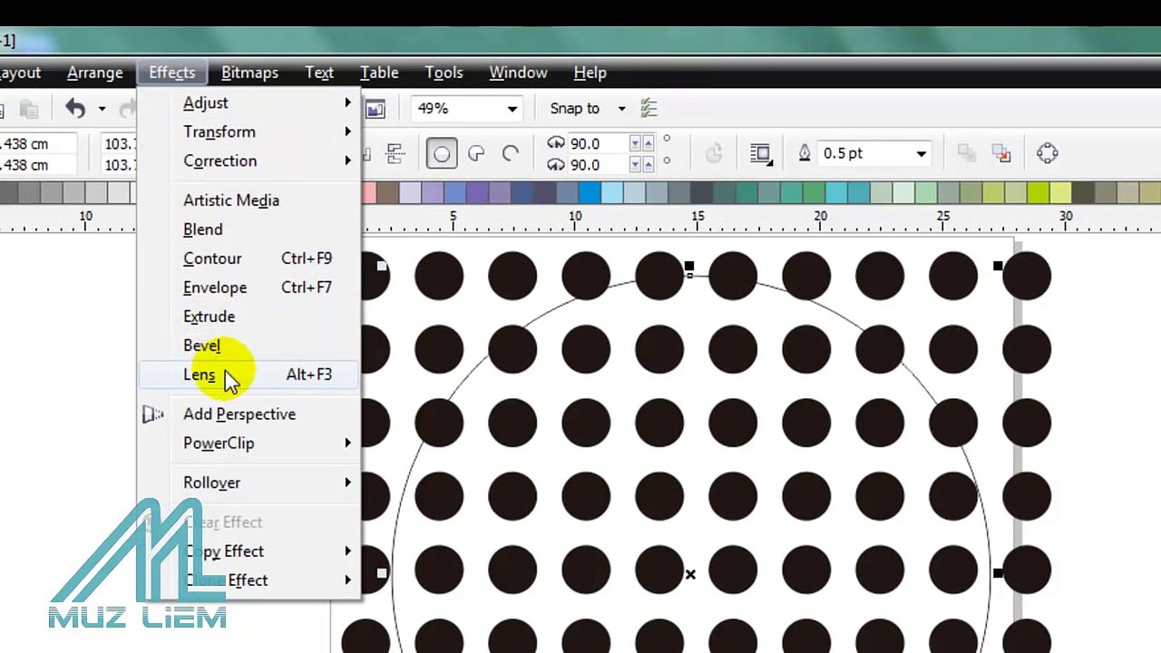Open the Tools menu
The image size is (1161, 653).
pos(444,73)
